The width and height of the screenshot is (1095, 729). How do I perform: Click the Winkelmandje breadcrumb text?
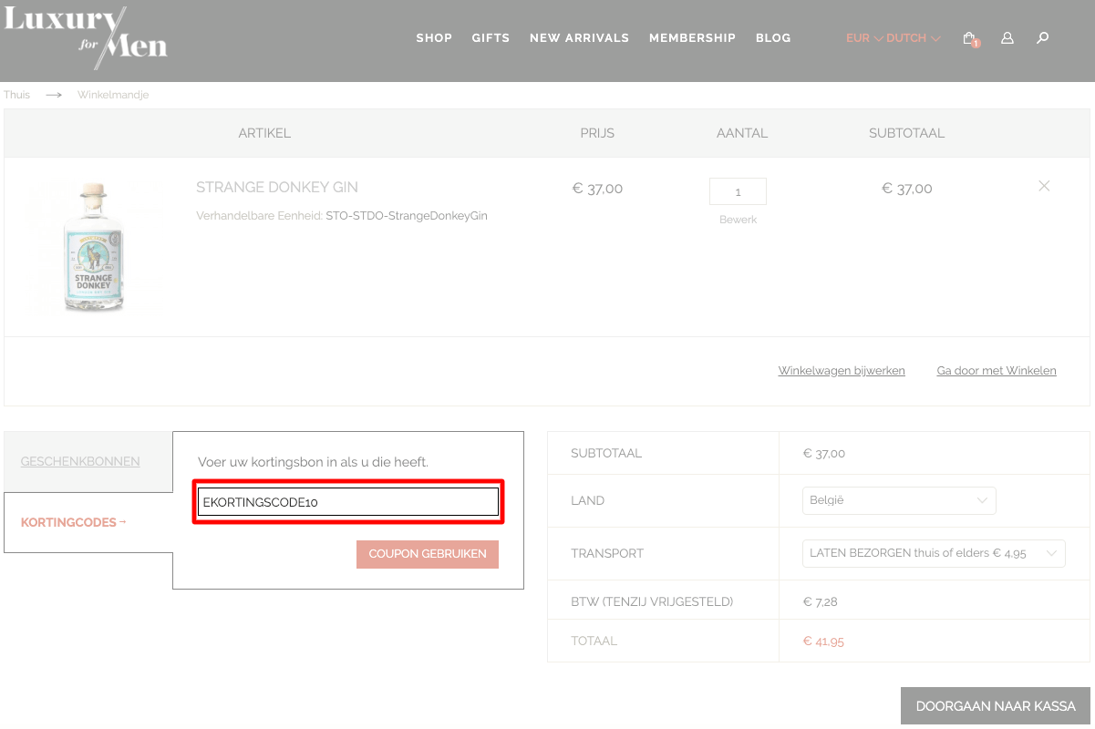(x=113, y=95)
